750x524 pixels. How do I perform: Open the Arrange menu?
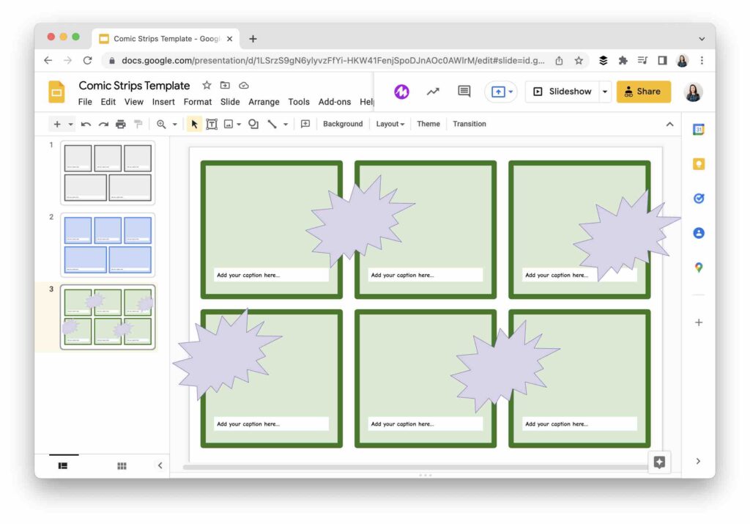tap(264, 102)
